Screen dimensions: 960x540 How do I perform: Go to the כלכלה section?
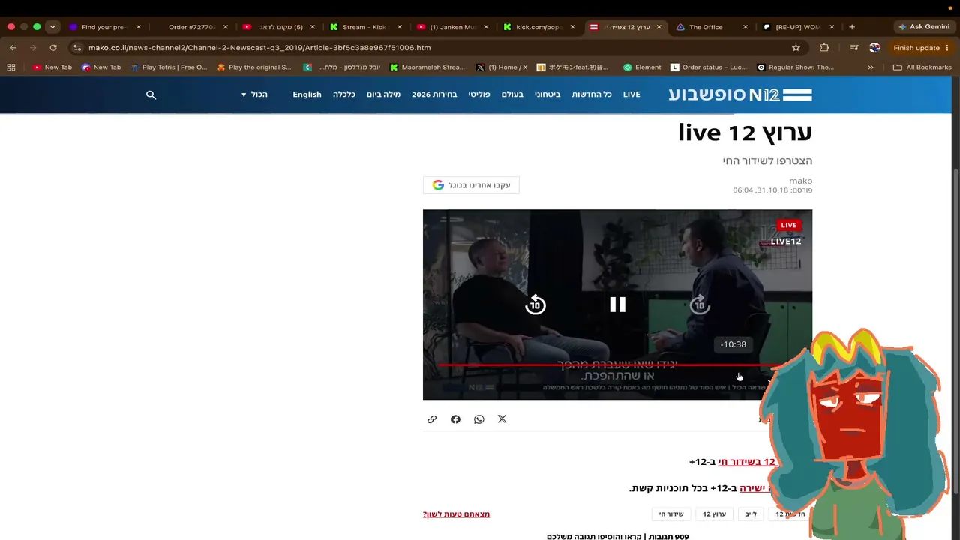click(344, 94)
